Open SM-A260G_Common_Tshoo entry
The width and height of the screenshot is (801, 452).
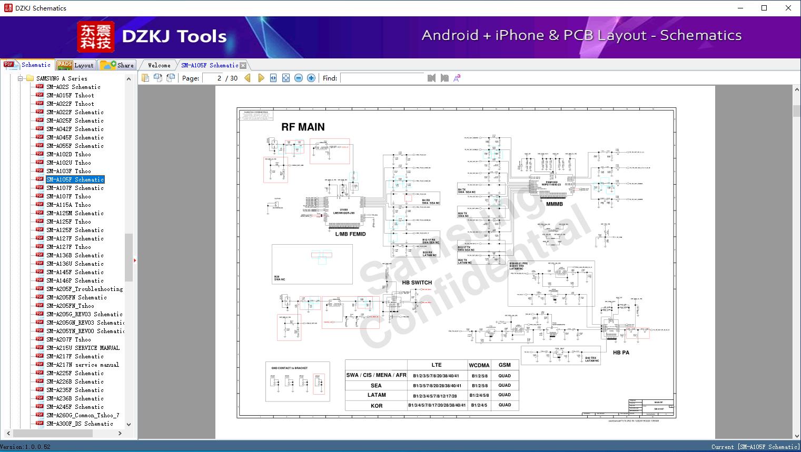click(x=83, y=415)
